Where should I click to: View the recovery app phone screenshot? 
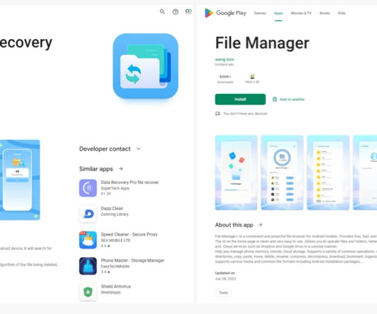pyautogui.click(x=20, y=180)
